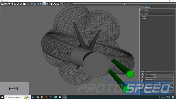Select the fourth cube view icon

click(41, 4)
